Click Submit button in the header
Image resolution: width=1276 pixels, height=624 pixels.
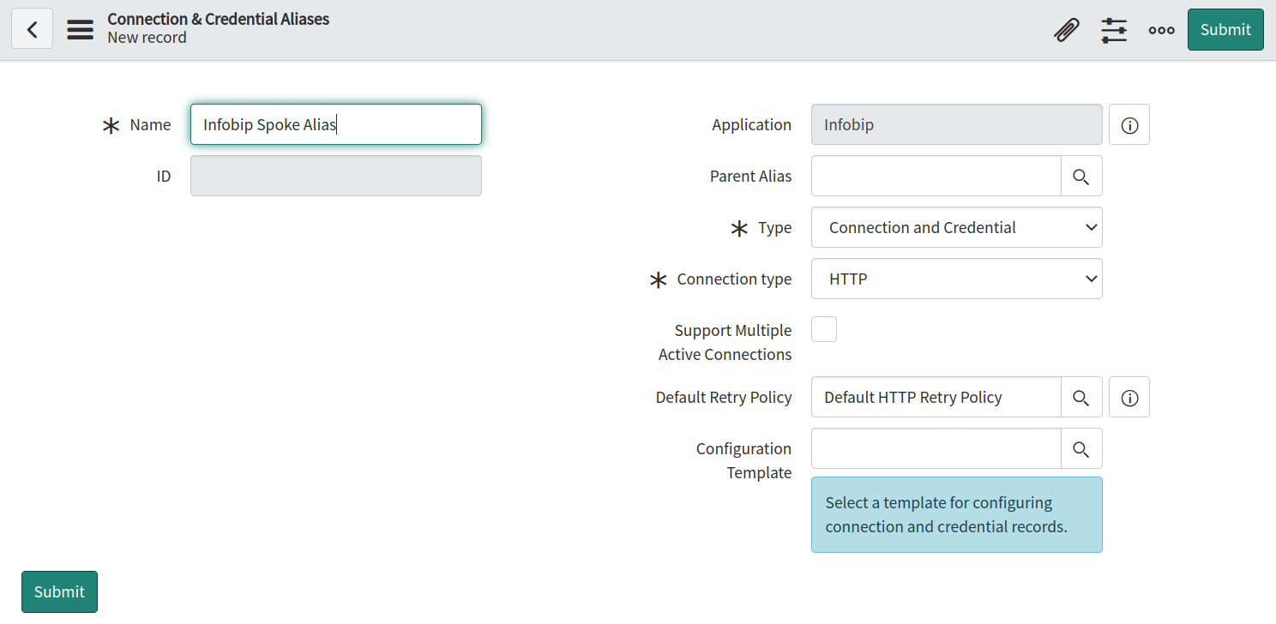pyautogui.click(x=1225, y=30)
